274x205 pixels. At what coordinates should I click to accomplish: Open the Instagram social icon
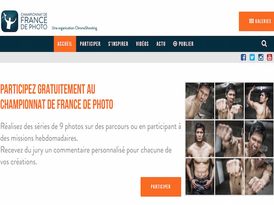coord(261,57)
